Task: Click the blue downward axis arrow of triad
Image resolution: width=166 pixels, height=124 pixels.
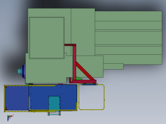Action: (8, 119)
